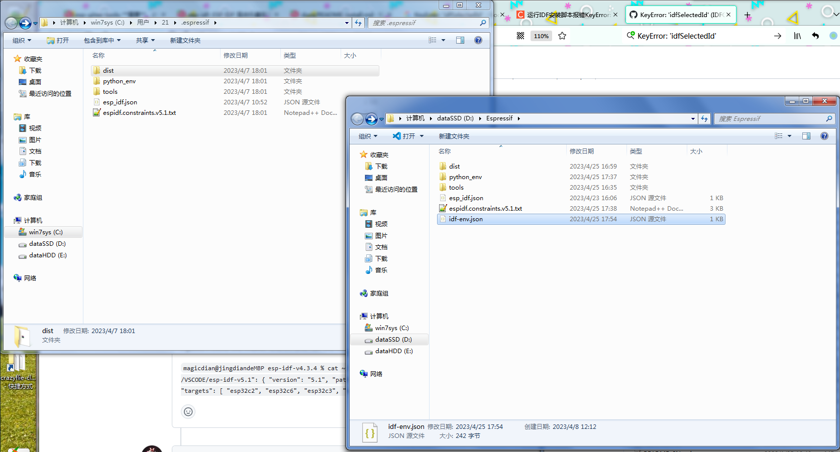Click 新建文件夹 button in Espressif window

click(x=454, y=136)
